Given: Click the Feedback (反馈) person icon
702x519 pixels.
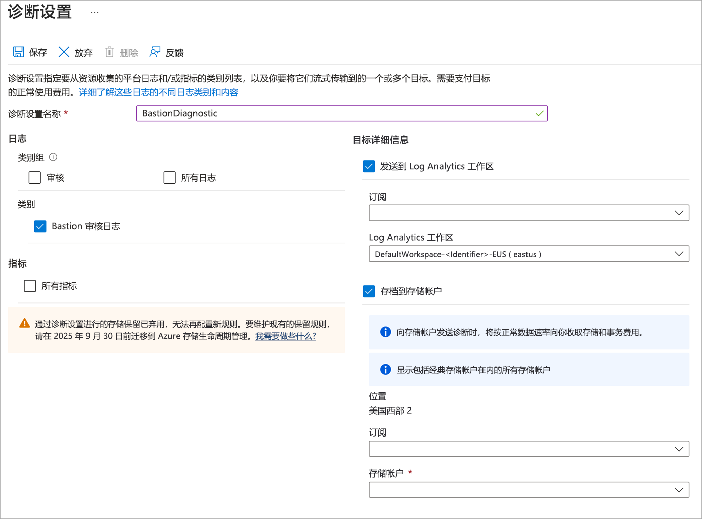Looking at the screenshot, I should tap(155, 52).
